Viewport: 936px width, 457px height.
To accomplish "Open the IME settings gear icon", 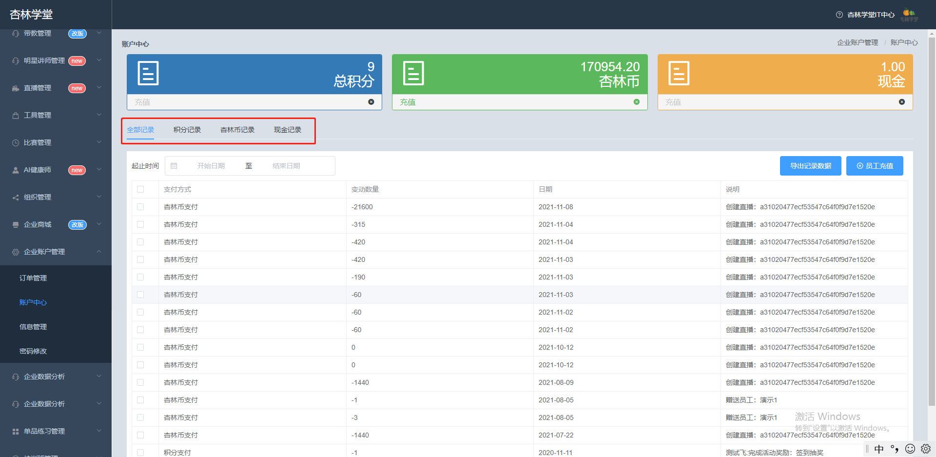I will [926, 449].
